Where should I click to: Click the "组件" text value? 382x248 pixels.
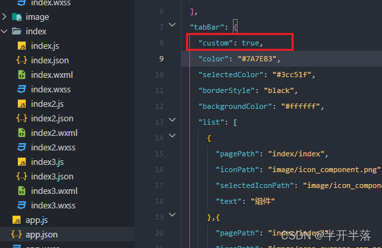point(263,201)
